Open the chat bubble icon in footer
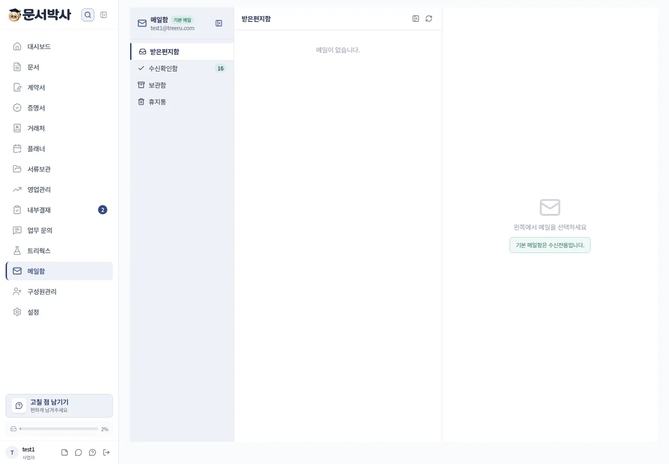Screen dimensions: 669x464 (x=79, y=452)
